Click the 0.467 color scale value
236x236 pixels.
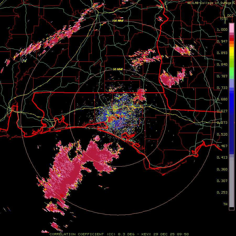pyautogui.click(x=222, y=146)
